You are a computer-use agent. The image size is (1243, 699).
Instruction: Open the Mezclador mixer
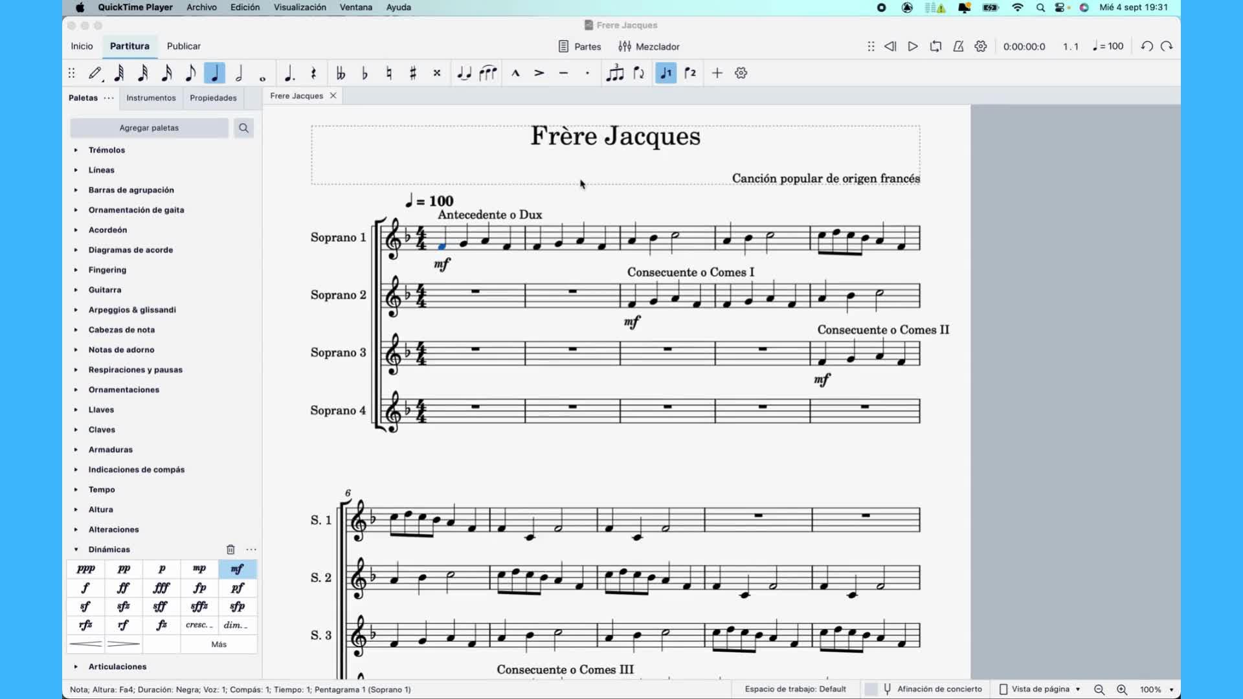(649, 47)
